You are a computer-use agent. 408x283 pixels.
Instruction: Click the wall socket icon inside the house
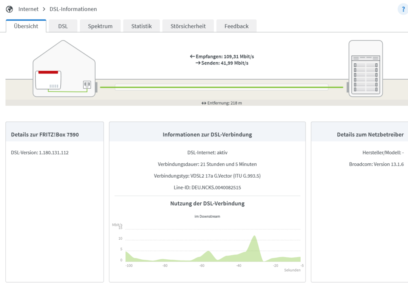point(87,85)
